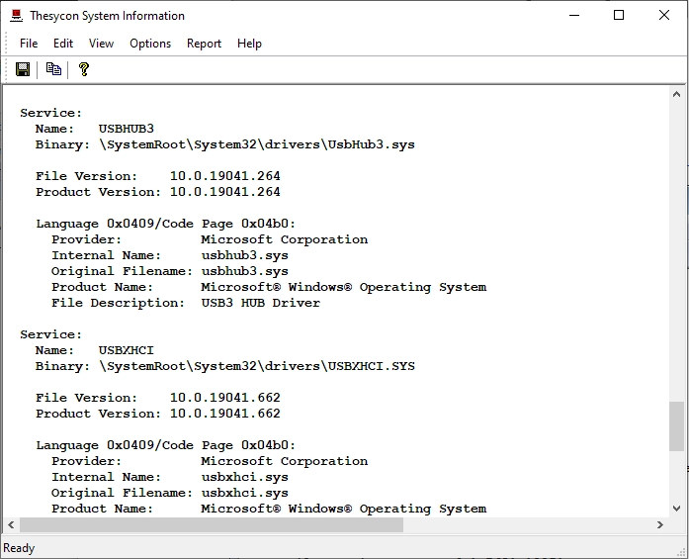The width and height of the screenshot is (689, 559).
Task: Open the Help menu
Action: coord(249,44)
